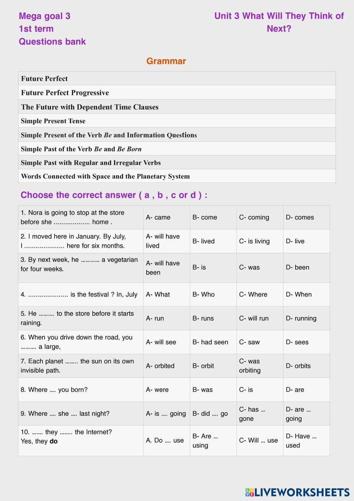Click the Liveworksheets logo icon
This screenshot has height=501, width=354.
[x=249, y=492]
